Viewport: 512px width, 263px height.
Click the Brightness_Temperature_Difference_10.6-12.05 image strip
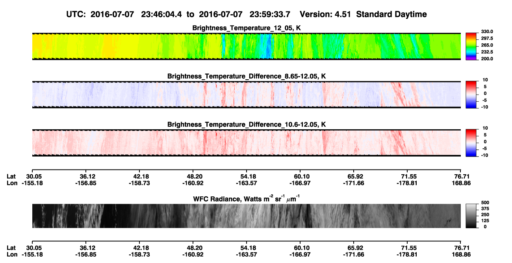pyautogui.click(x=246, y=143)
